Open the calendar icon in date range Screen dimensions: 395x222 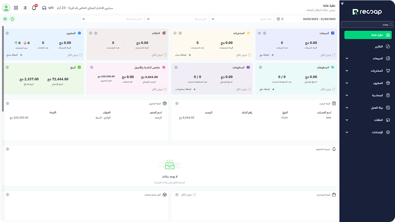[278, 19]
